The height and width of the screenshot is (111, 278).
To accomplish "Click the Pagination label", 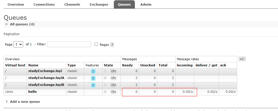I will 12,34.
